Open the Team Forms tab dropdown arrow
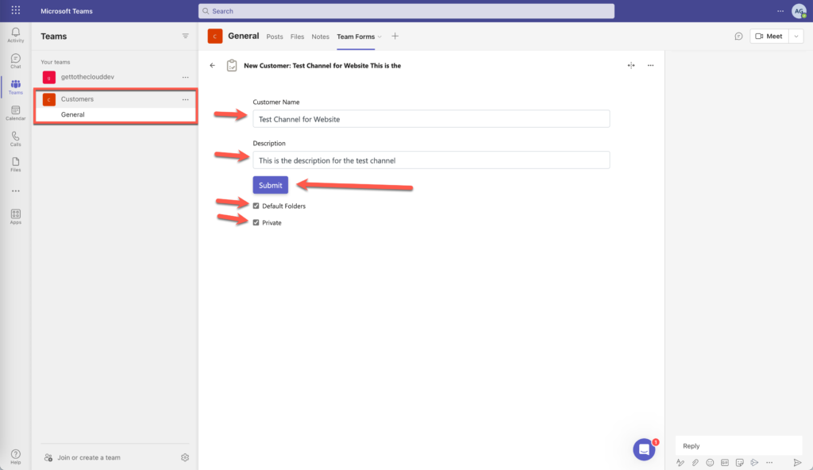This screenshot has width=813, height=470. [x=380, y=37]
